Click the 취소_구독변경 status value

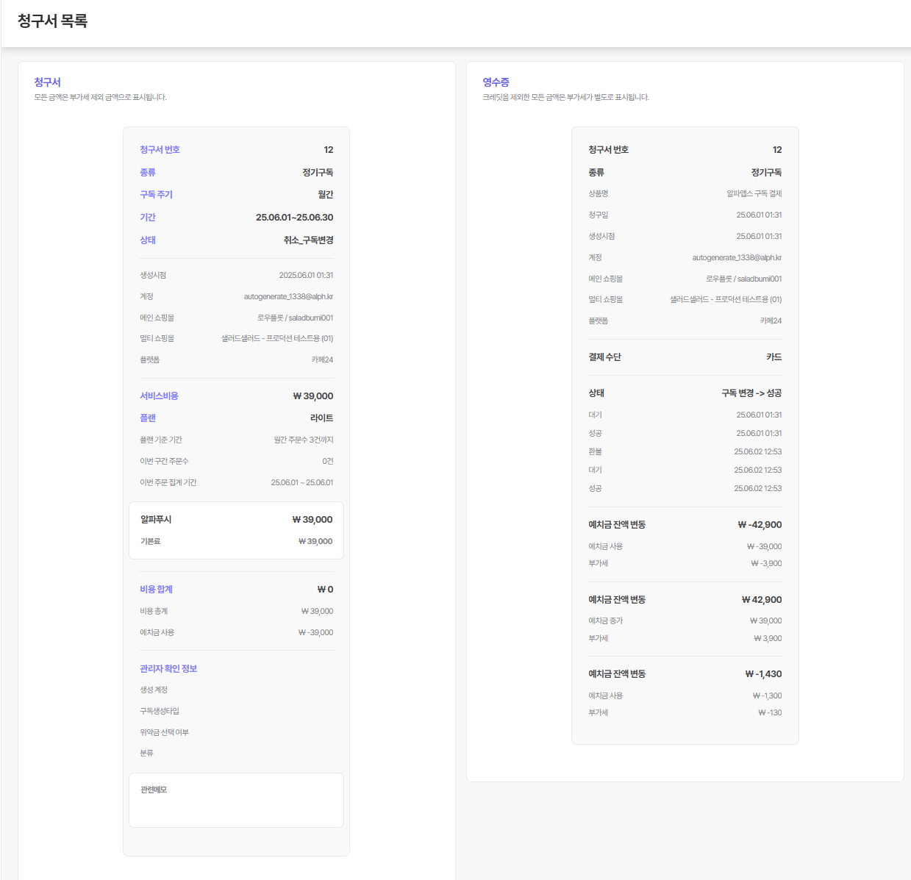[x=308, y=240]
